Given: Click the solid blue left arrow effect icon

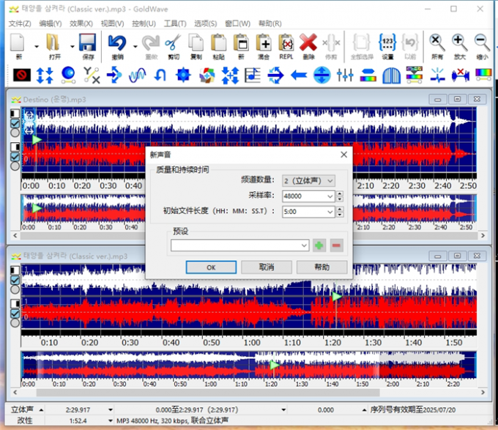Looking at the screenshot, I should point(299,75).
